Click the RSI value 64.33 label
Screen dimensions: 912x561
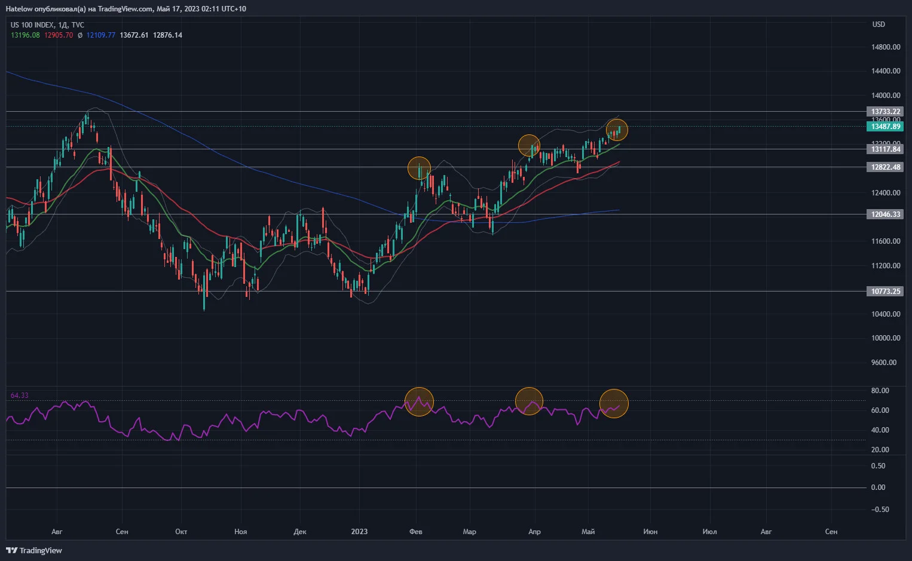click(x=19, y=396)
